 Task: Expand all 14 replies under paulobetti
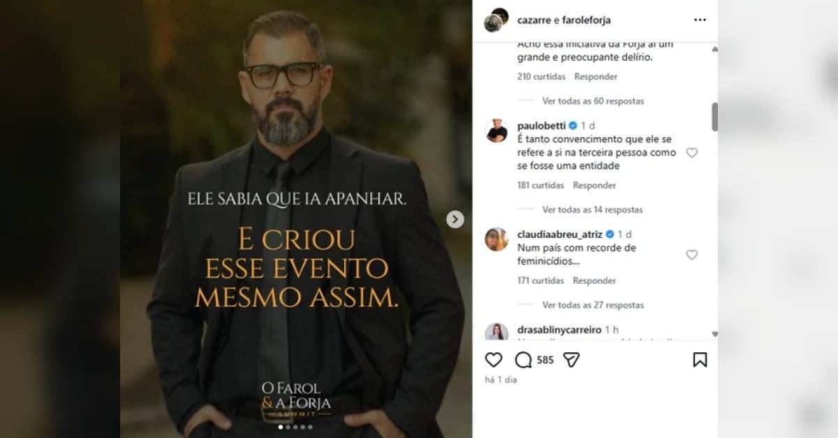click(592, 210)
